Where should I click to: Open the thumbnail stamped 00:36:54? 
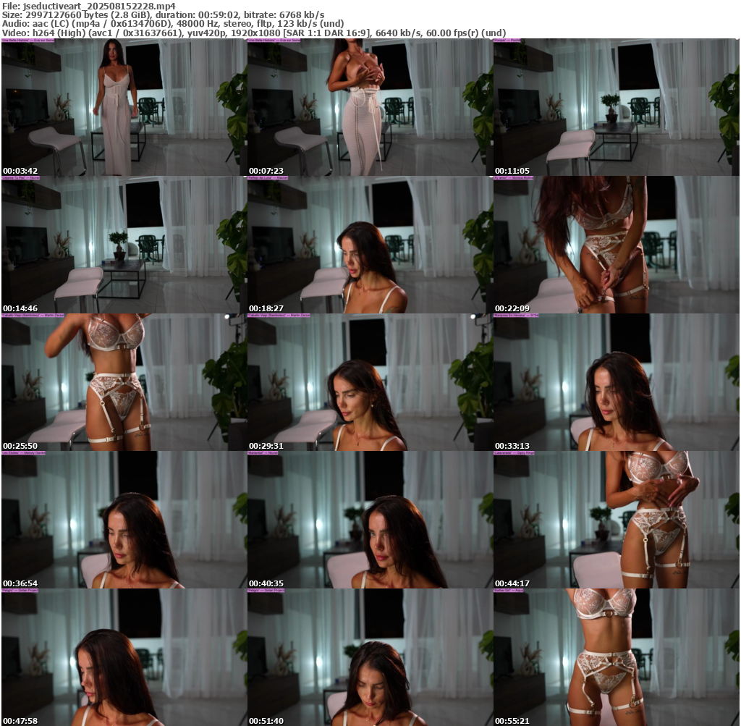click(124, 520)
